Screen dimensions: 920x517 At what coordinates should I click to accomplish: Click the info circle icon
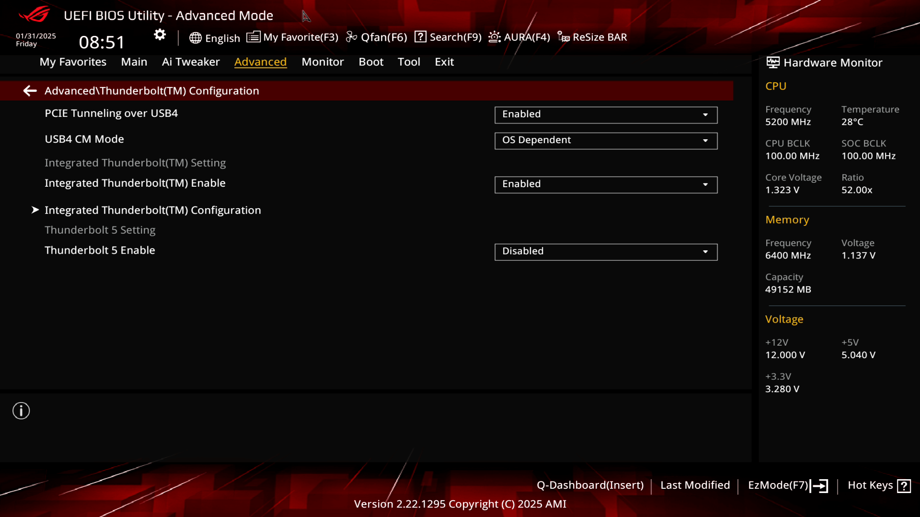point(21,411)
